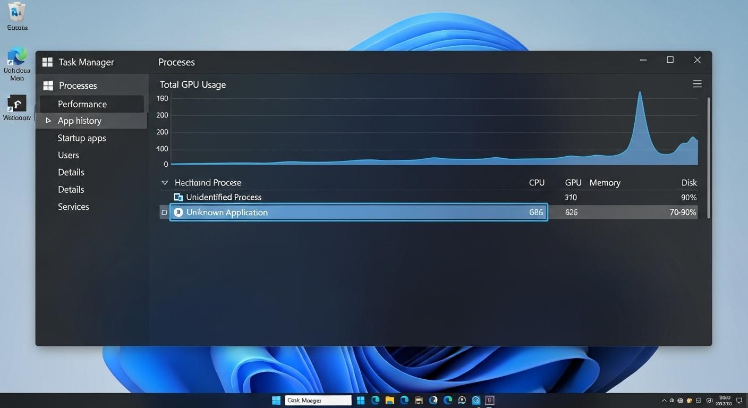Open the File Explorer taskbar icon

pos(389,400)
